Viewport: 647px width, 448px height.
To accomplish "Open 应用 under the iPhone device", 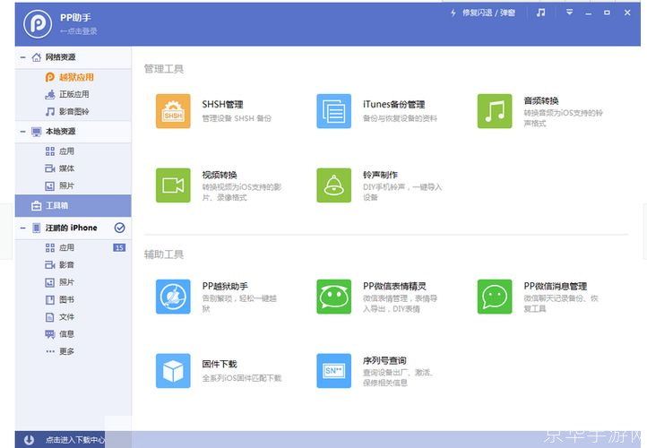I will coord(73,247).
